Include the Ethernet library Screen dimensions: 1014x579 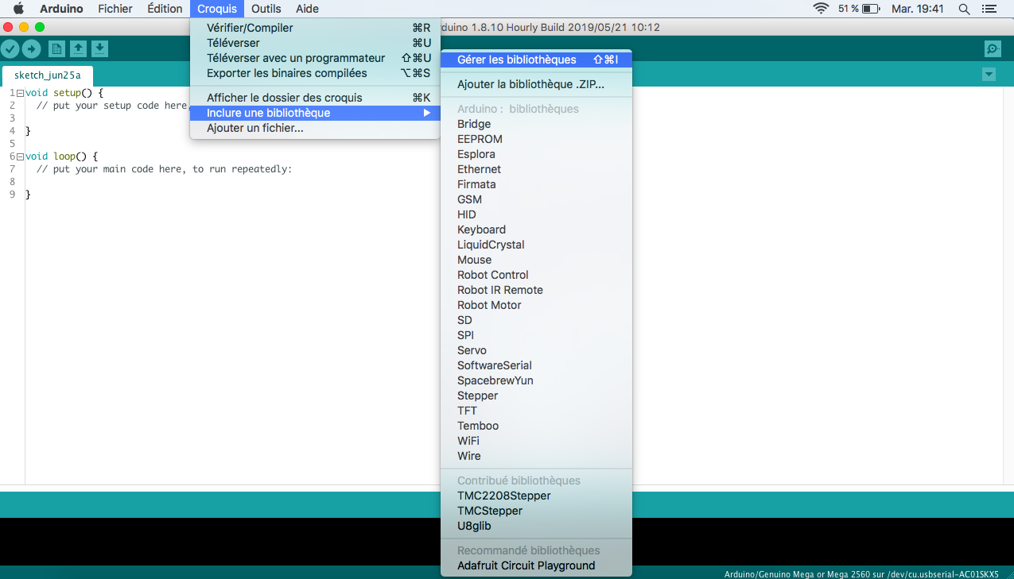[x=537, y=169]
